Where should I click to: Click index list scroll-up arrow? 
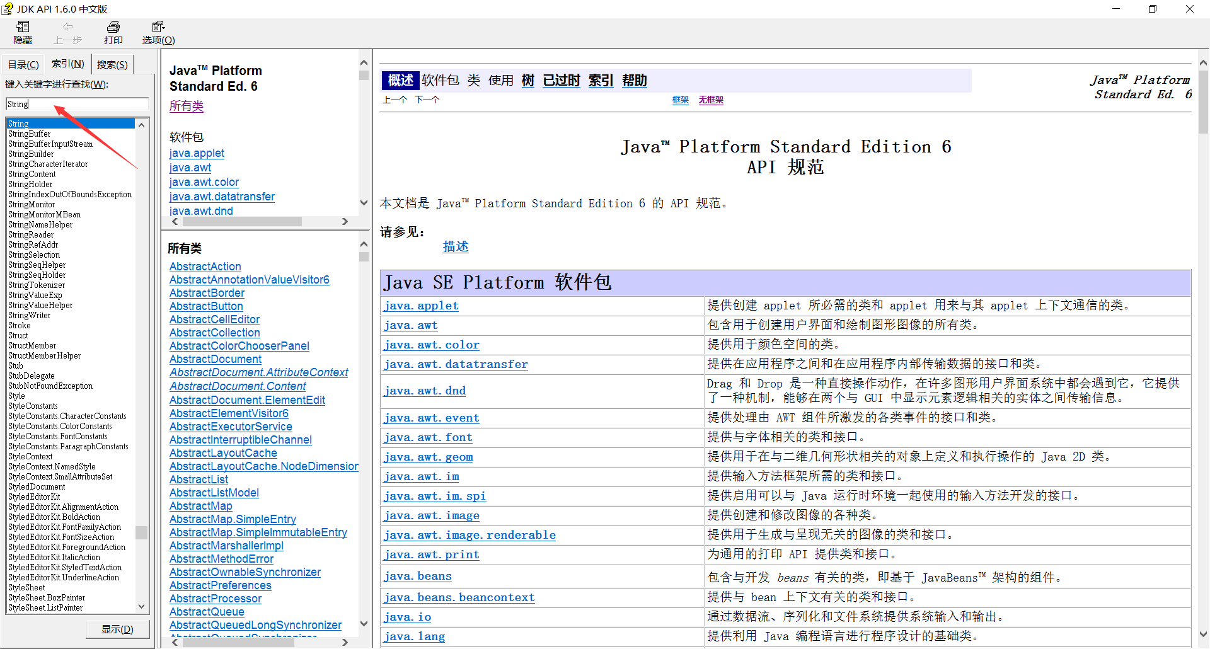142,125
